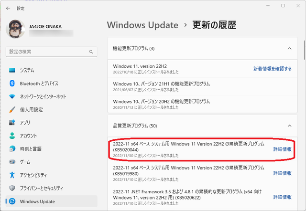This screenshot has width=306, height=211.
Task: Go back using the back arrow
Action: 8,8
